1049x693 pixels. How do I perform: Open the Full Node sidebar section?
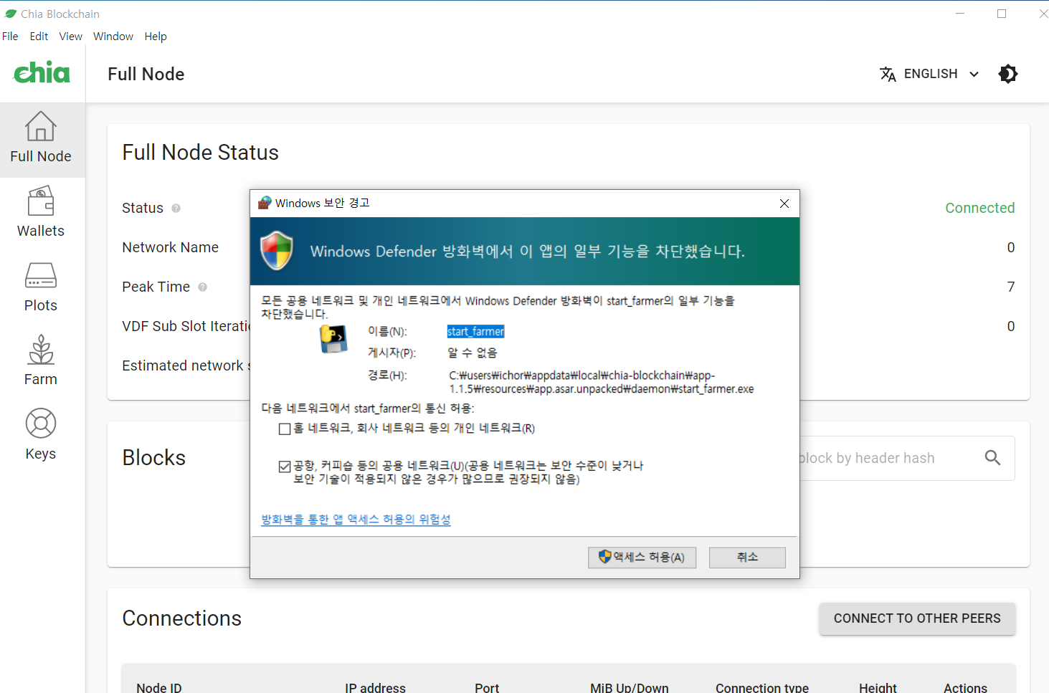[41, 140]
